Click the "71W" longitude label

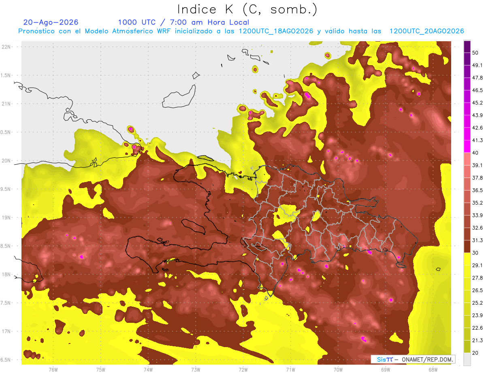290,369
